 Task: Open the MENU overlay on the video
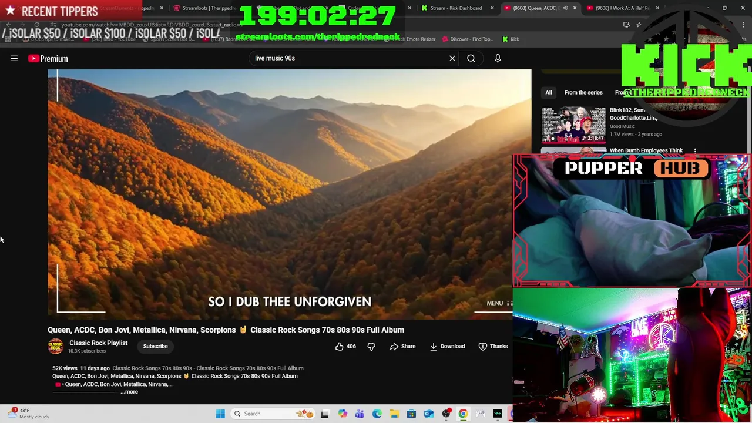click(x=499, y=303)
